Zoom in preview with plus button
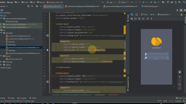The width and height of the screenshot is (186, 104). (x=180, y=77)
